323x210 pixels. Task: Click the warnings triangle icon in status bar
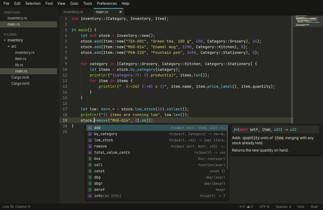[248, 207]
